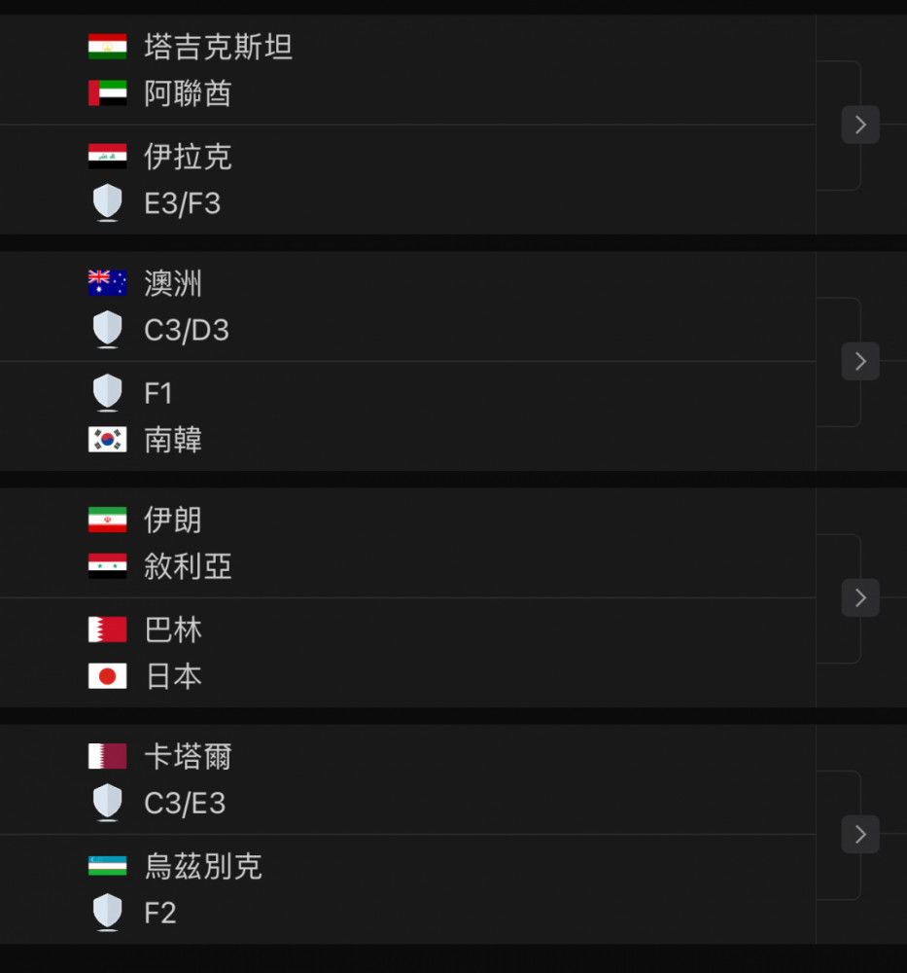
Task: Click the Japan flag beside 日本
Action: point(107,676)
